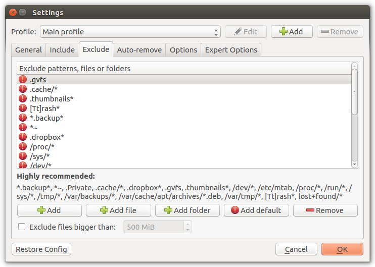Open the Expert Options tab
Viewport: 375px width, 267px height.
[231, 49]
